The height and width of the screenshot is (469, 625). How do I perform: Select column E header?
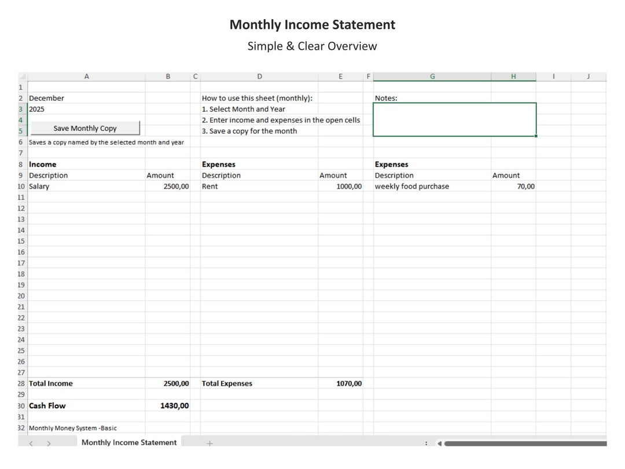pyautogui.click(x=340, y=76)
